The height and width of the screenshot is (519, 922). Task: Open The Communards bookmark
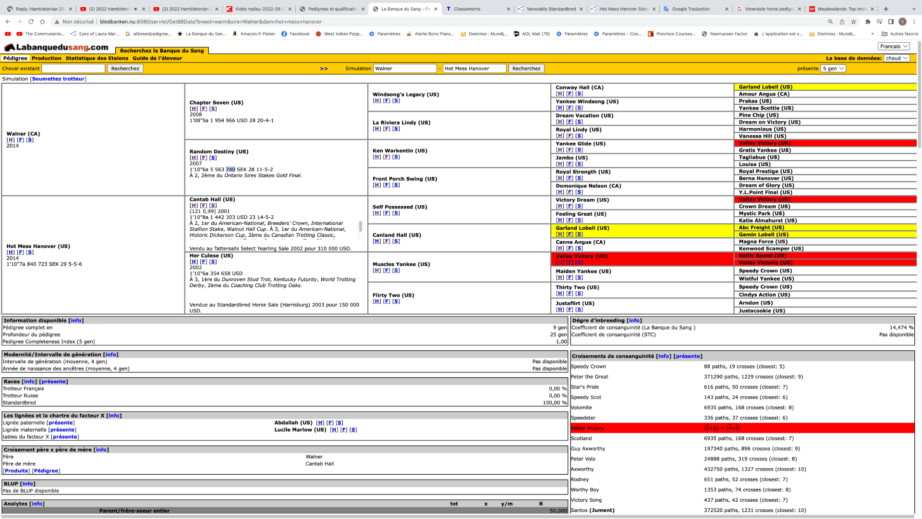click(40, 34)
